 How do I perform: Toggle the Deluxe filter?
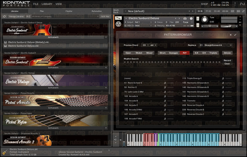pos(227,53)
